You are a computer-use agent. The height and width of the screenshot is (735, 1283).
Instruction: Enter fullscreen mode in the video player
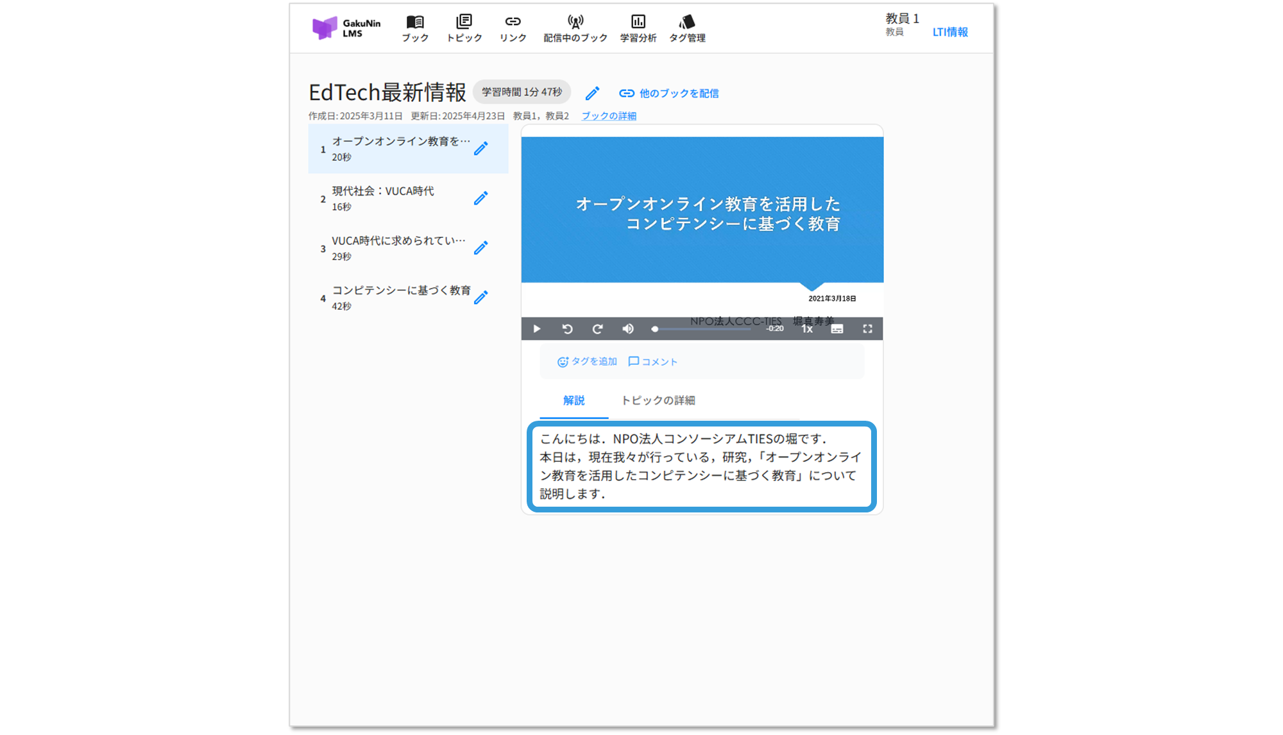[x=867, y=329]
